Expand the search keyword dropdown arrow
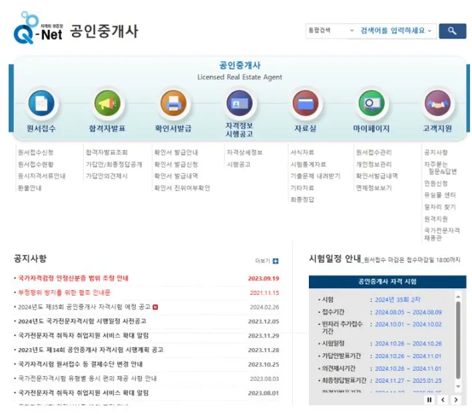472x414 pixels. click(429, 31)
